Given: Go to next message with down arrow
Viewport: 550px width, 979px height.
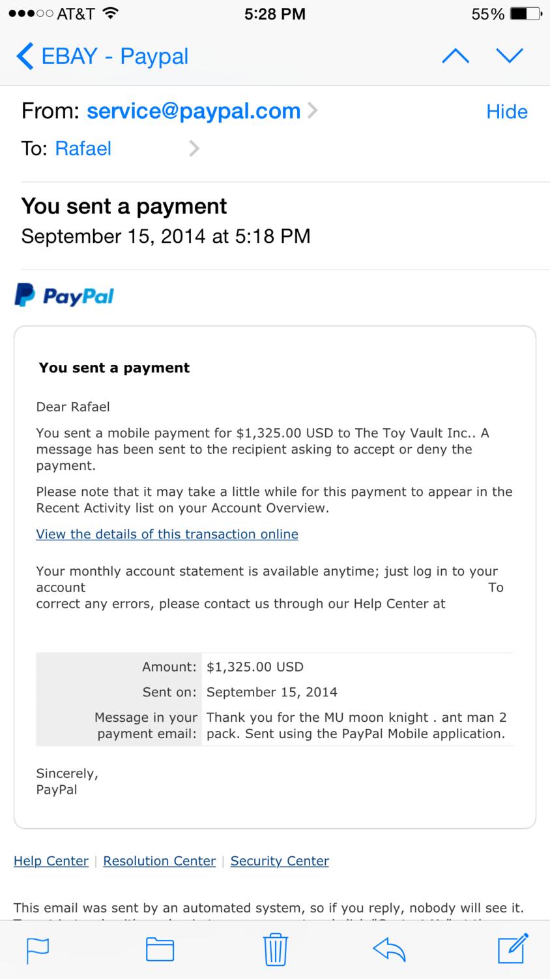Looking at the screenshot, I should pyautogui.click(x=510, y=56).
